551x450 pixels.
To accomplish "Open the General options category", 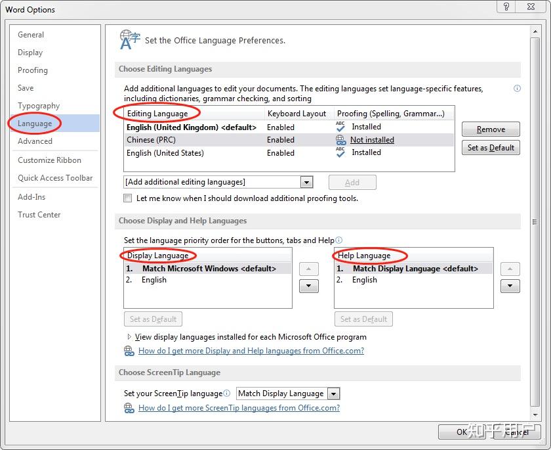I will click(x=31, y=35).
